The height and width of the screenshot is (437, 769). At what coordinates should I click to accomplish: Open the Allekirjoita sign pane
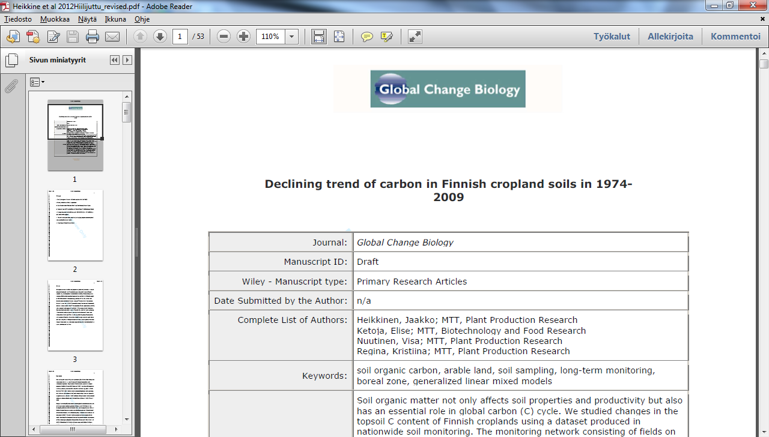click(x=670, y=37)
